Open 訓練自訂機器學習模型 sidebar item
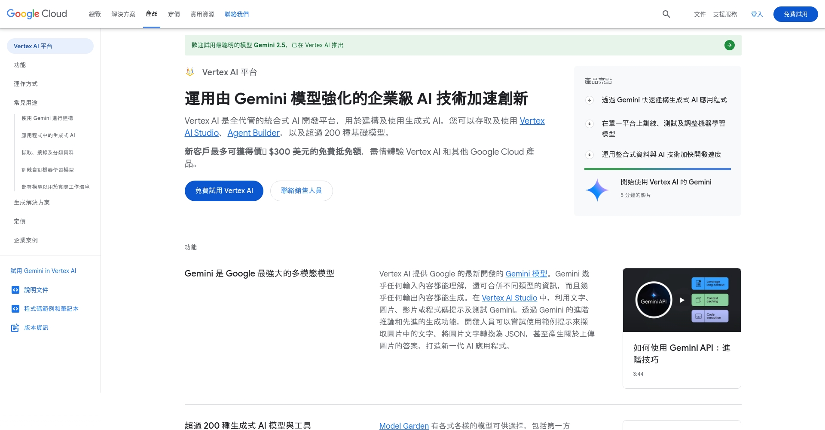825x430 pixels. tap(48, 170)
